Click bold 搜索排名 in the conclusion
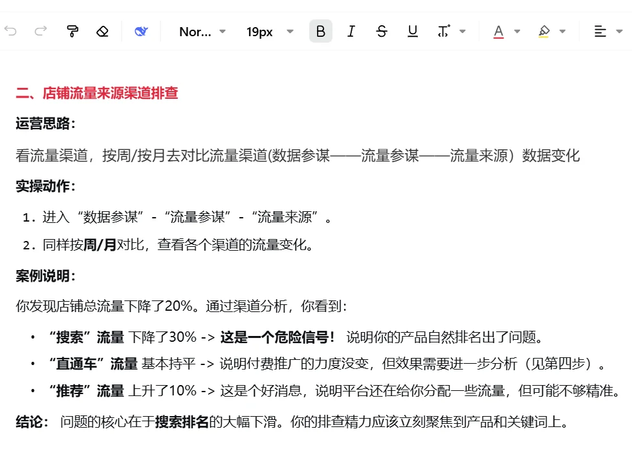 click(x=182, y=422)
